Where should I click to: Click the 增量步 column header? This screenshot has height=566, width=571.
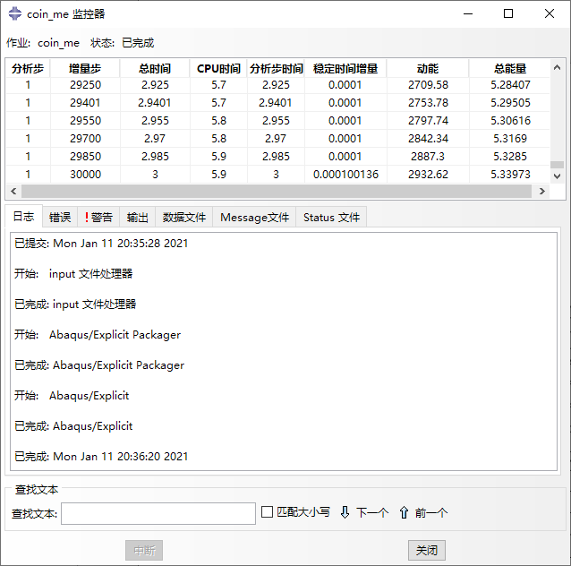pyautogui.click(x=85, y=69)
